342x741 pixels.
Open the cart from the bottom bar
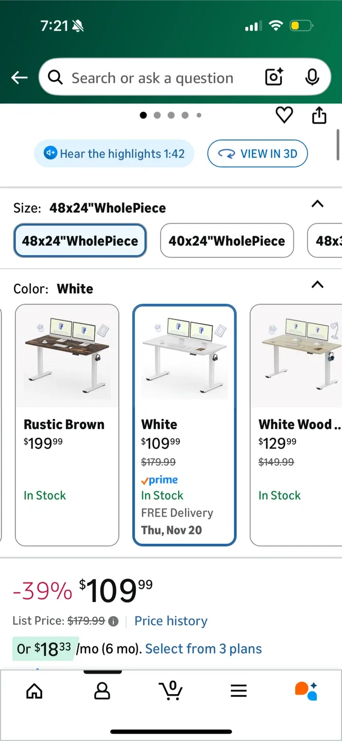(x=171, y=691)
